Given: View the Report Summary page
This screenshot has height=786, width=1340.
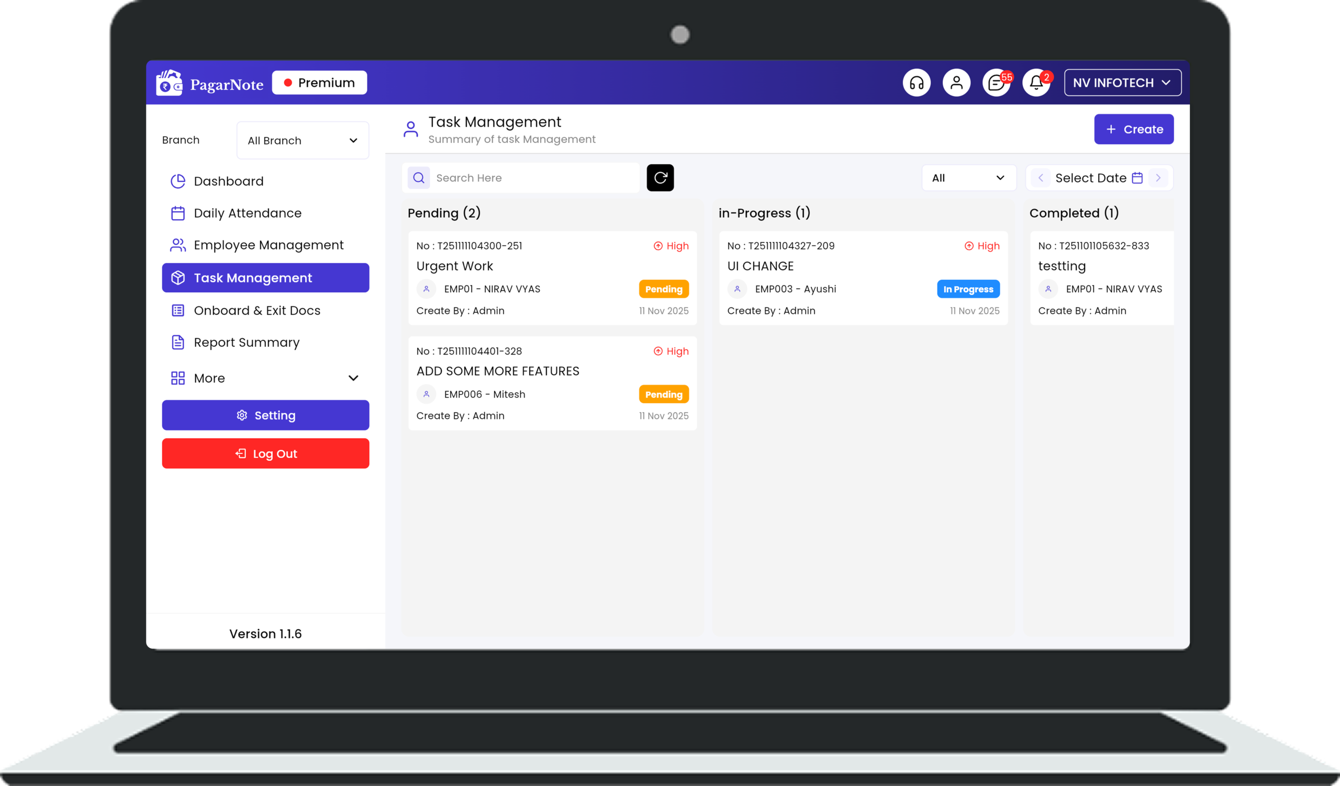Looking at the screenshot, I should tap(246, 343).
